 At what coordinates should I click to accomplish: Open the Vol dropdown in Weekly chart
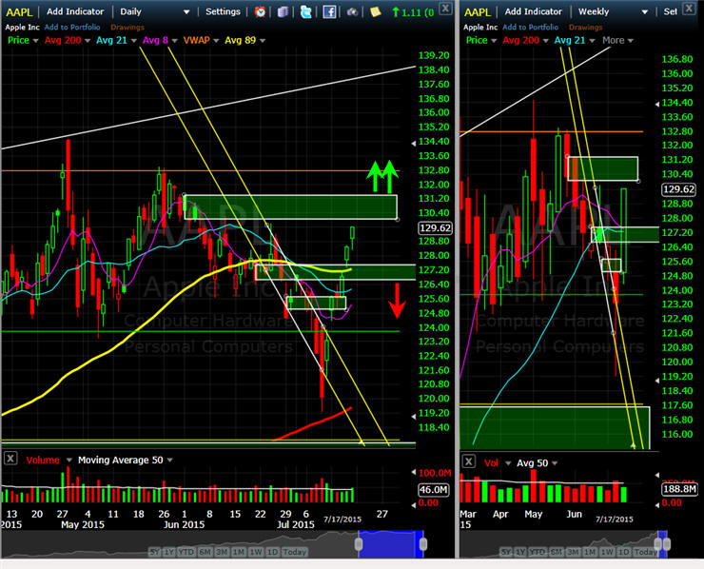click(x=508, y=463)
